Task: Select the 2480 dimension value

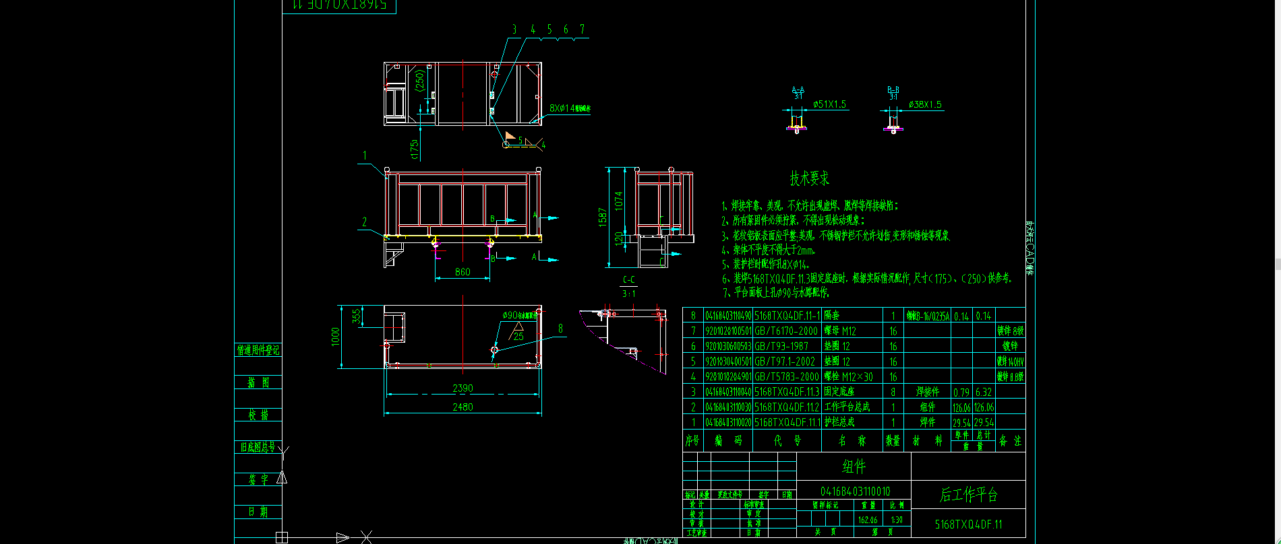Action: [463, 407]
